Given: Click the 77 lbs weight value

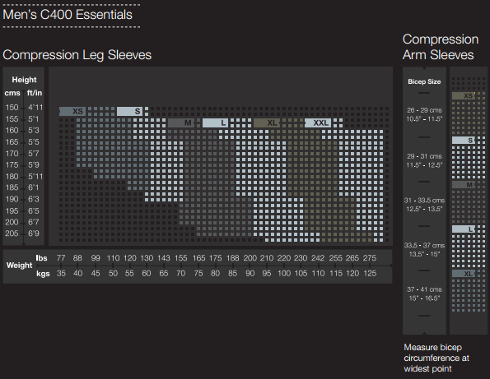Looking at the screenshot, I should click(x=61, y=258).
